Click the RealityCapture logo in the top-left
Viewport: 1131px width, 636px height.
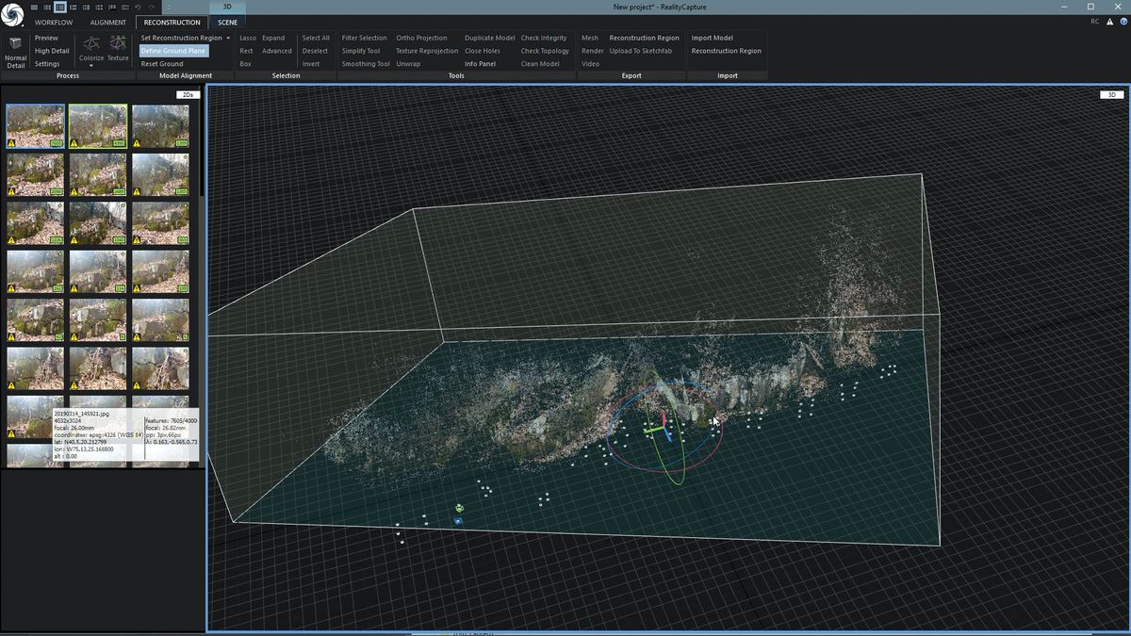click(13, 11)
